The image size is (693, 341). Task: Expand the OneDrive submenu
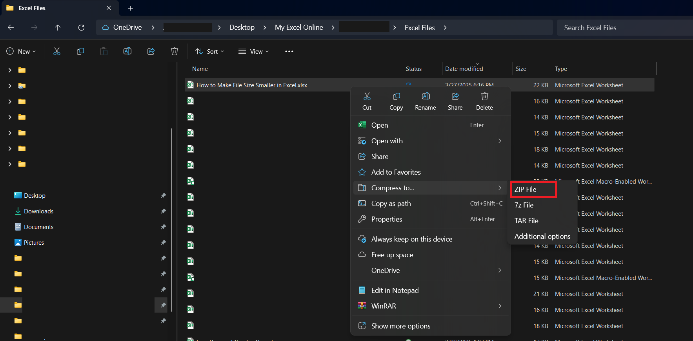pos(431,270)
